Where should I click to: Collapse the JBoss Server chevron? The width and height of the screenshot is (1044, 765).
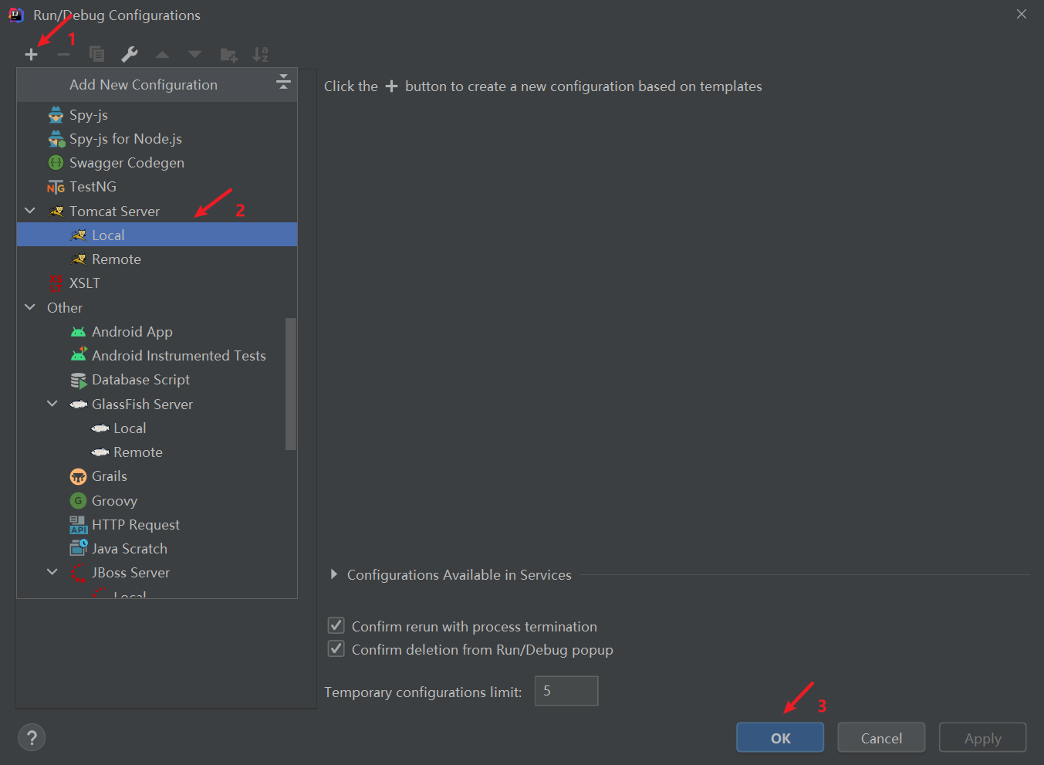point(52,572)
